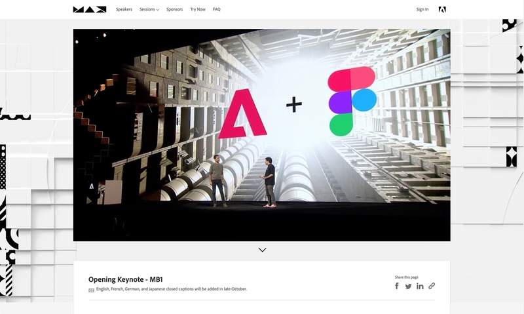Click the Sign In link
The image size is (524, 314).
(422, 9)
